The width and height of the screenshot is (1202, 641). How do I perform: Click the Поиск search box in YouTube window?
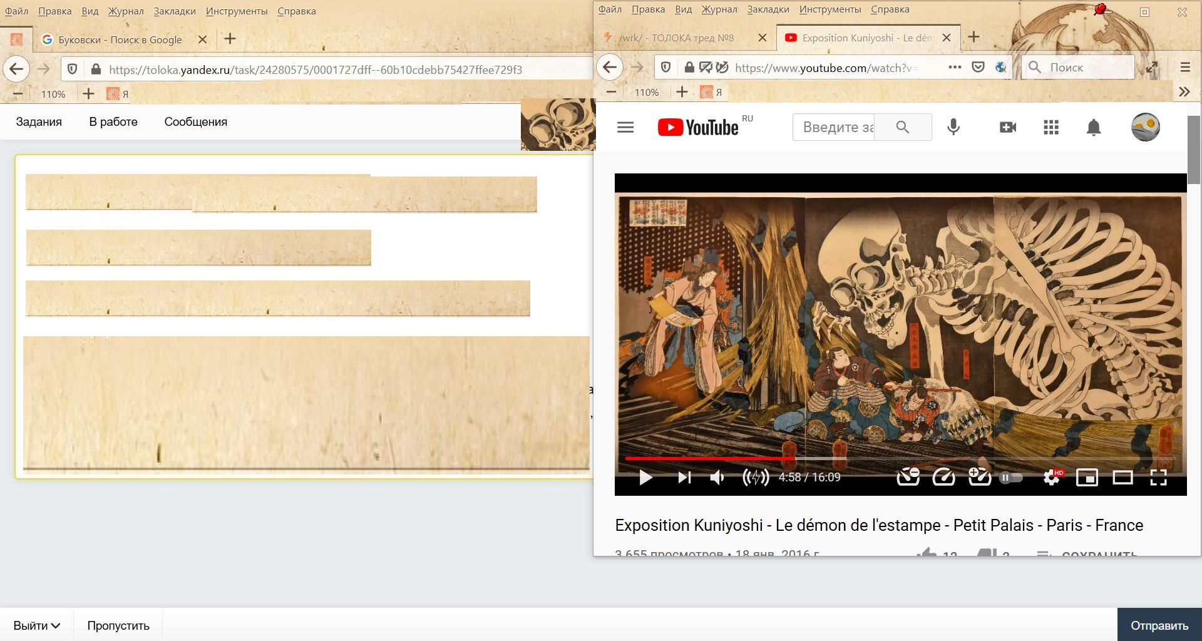pos(1078,67)
